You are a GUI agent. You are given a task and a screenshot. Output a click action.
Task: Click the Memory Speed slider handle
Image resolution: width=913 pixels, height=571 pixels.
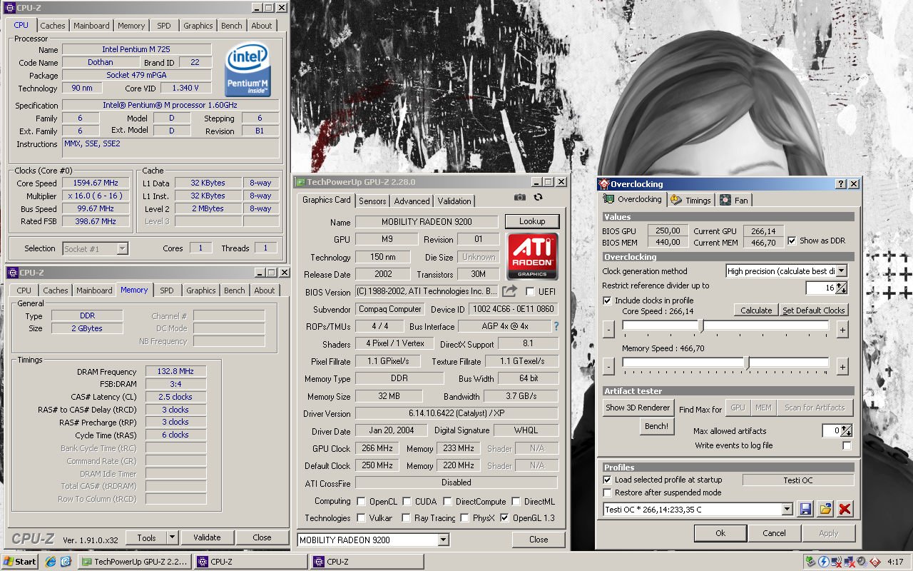point(747,363)
